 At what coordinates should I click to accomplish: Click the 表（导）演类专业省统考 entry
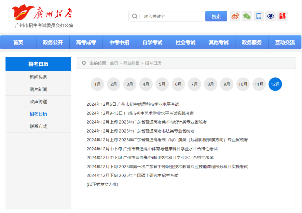click(167, 140)
